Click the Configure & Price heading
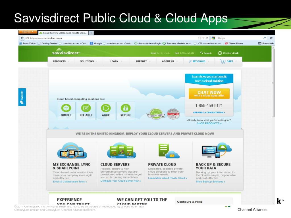Viewport: 291px width, 218px height. [190, 202]
